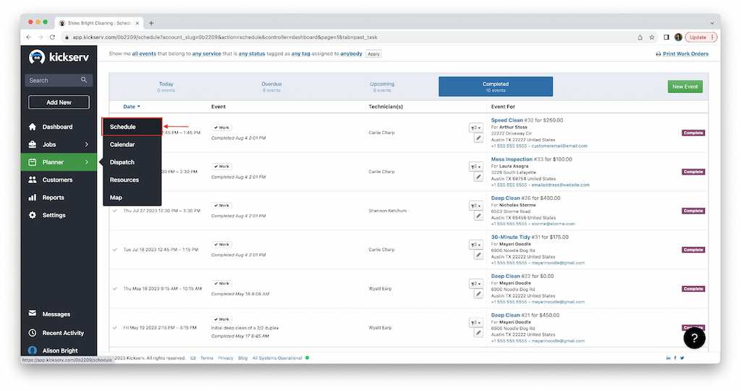This screenshot has width=741, height=391.
Task: Click the 'any status' filter link
Action: click(251, 54)
